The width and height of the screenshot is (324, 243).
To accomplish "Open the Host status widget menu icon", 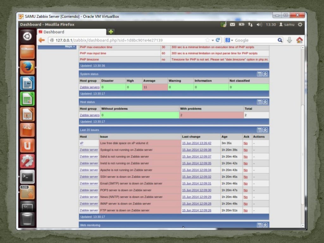I will tap(259, 102).
